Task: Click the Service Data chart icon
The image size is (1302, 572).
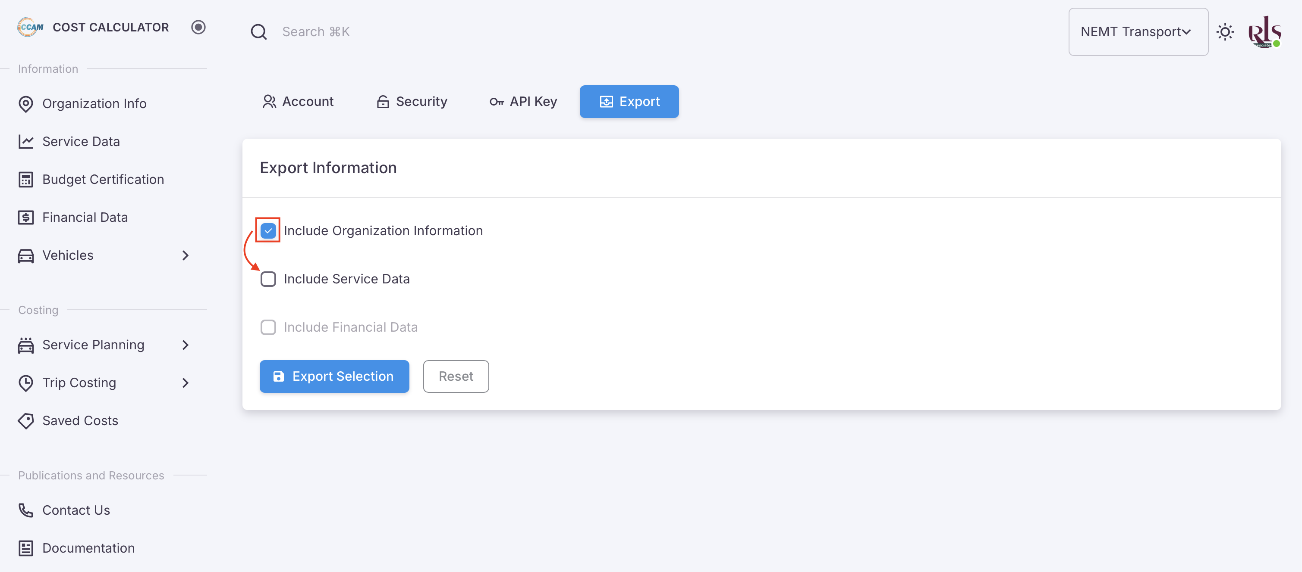Action: [26, 142]
